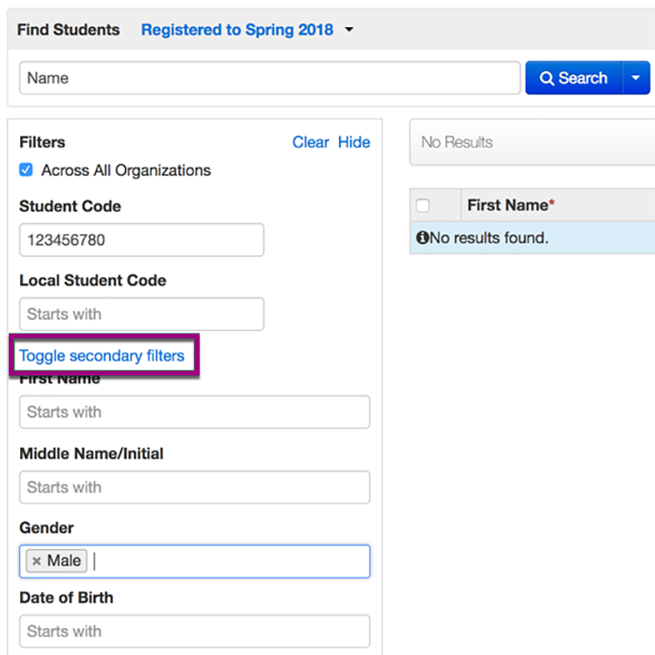Expand the Registered to Spring 2018 dropdown
The height and width of the screenshot is (655, 655).
(349, 30)
